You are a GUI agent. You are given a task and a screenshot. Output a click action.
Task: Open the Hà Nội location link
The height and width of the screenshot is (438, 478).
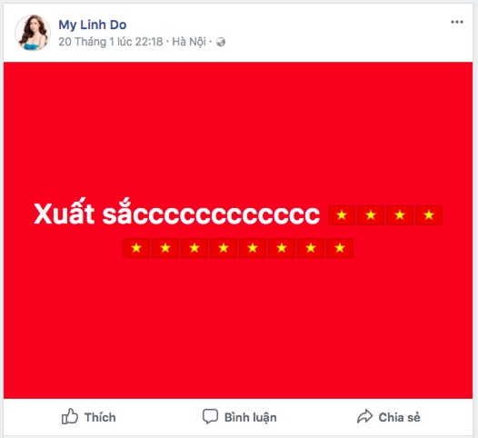click(189, 42)
